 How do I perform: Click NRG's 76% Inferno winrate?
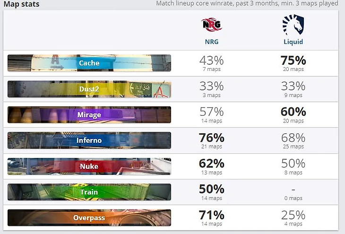point(211,138)
